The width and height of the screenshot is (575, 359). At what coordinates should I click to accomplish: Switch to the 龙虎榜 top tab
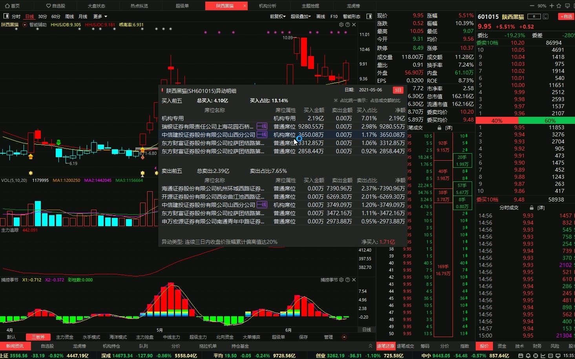(x=353, y=6)
